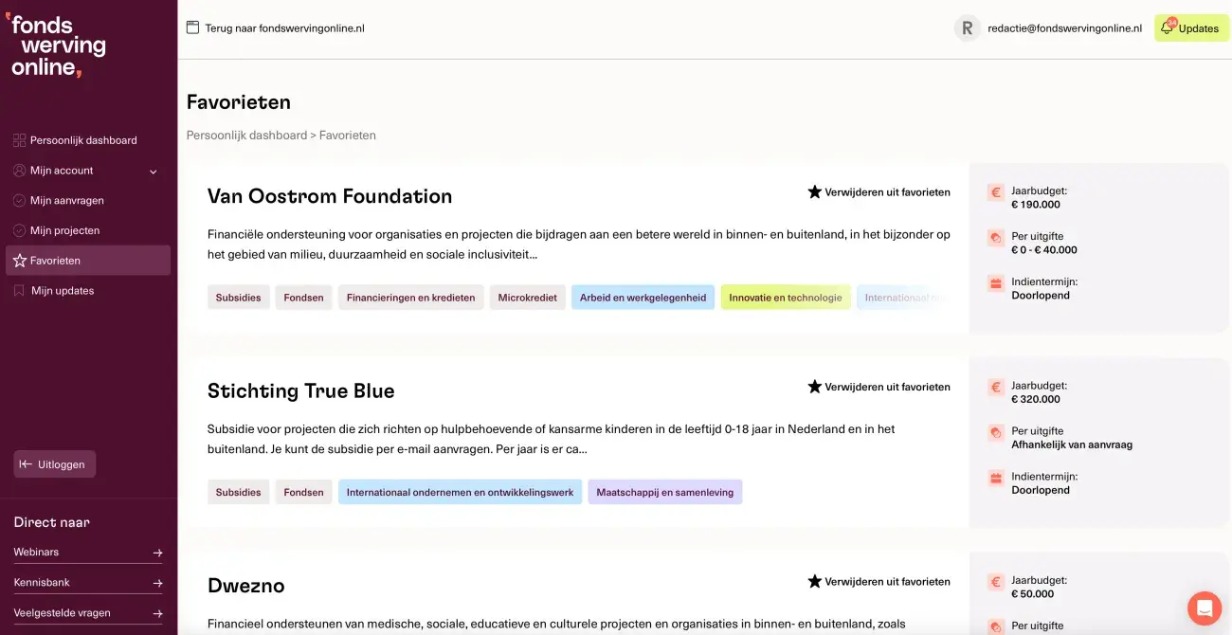The image size is (1232, 635).
Task: Click Persoonlijk dashboard in the breadcrumb
Action: (x=246, y=136)
